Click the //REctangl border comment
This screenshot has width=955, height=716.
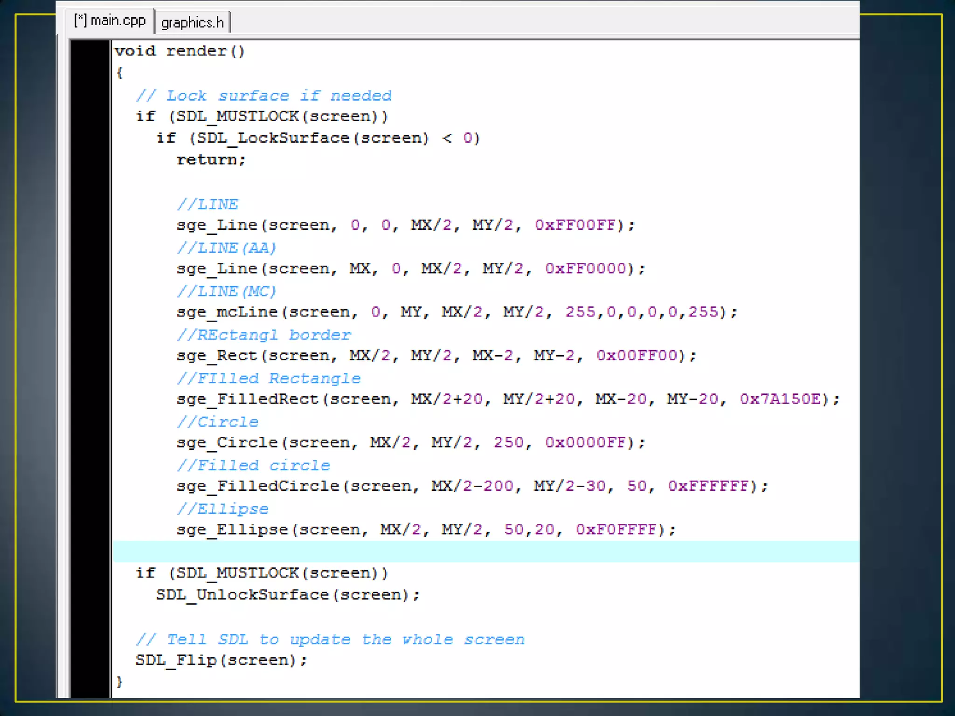263,335
